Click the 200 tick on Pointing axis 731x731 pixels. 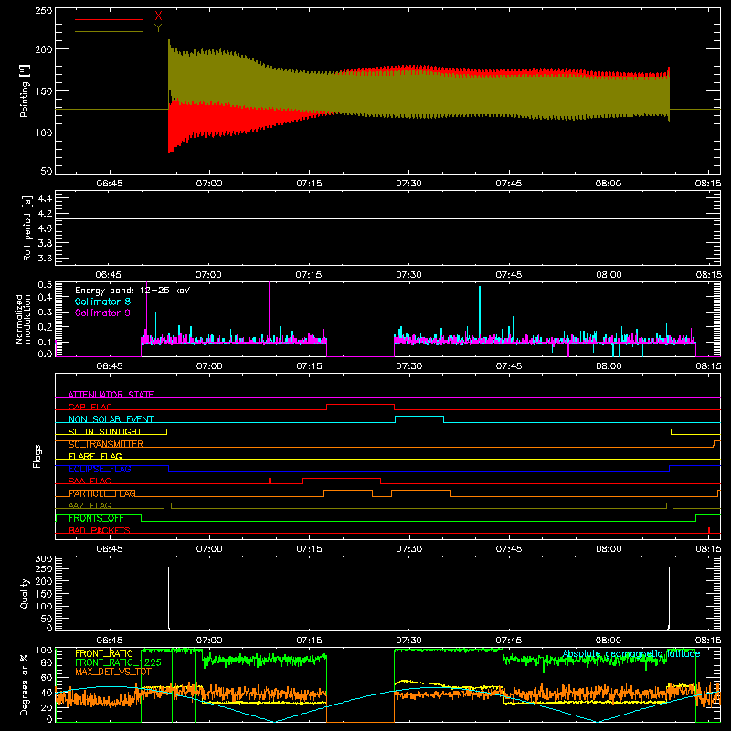[x=44, y=49]
